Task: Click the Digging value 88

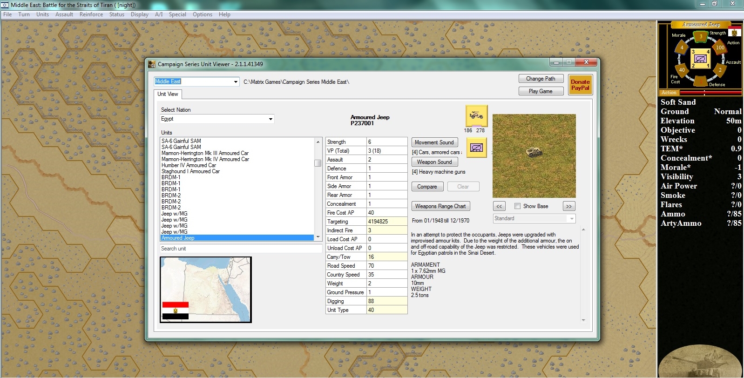Action: pyautogui.click(x=387, y=301)
